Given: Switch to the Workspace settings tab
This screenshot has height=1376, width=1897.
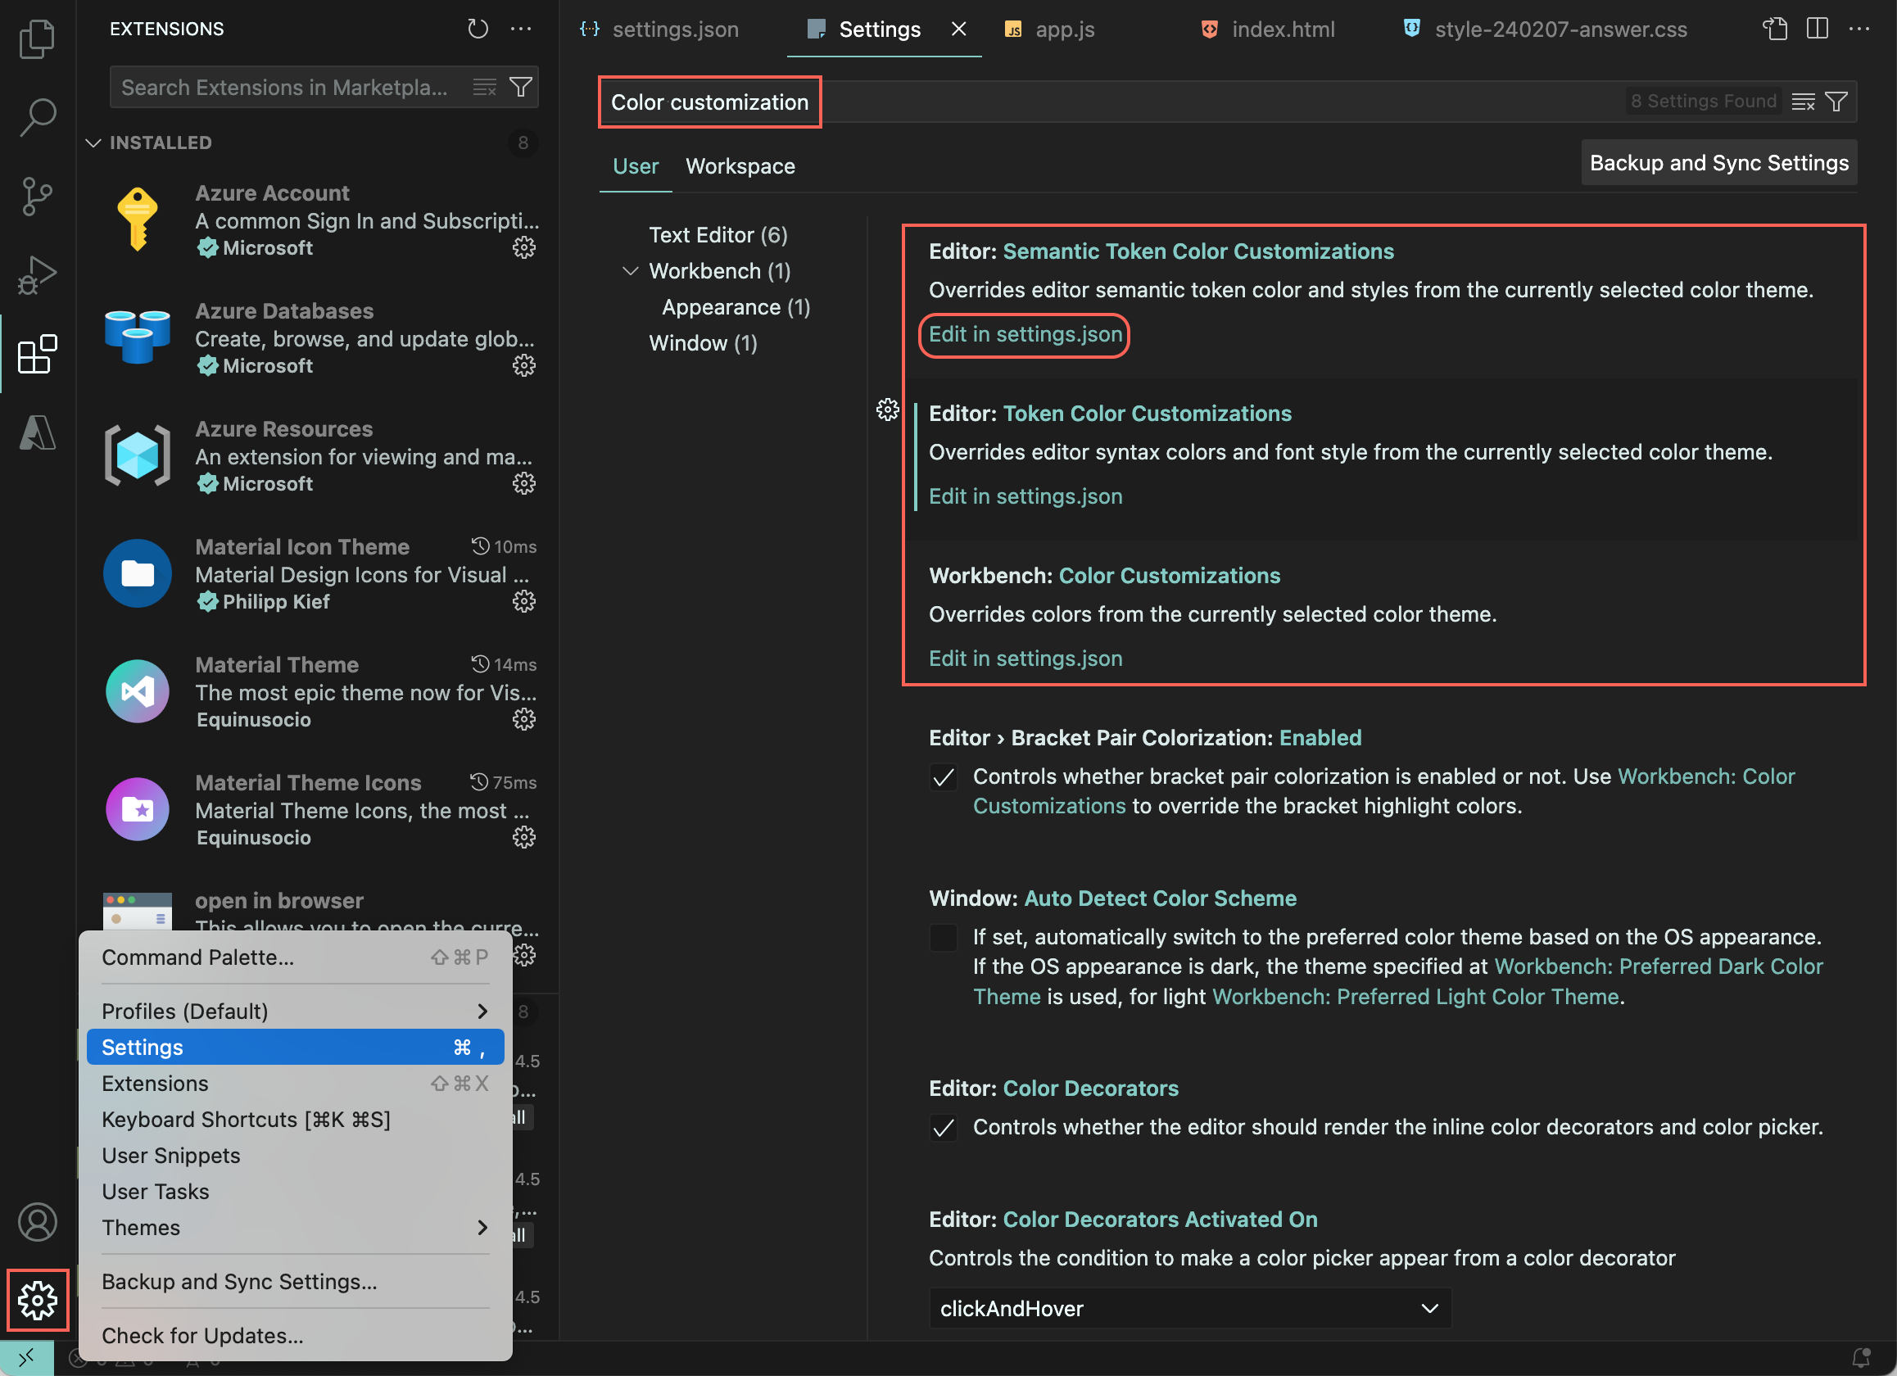Looking at the screenshot, I should tap(740, 165).
